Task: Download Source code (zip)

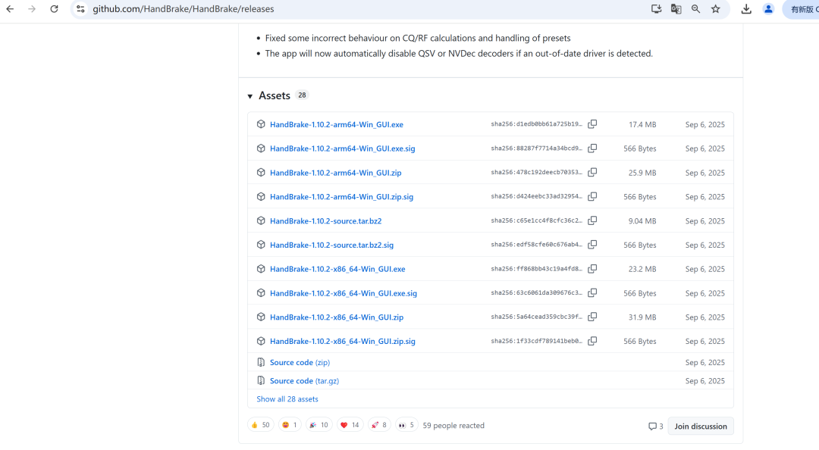Action: 300,363
